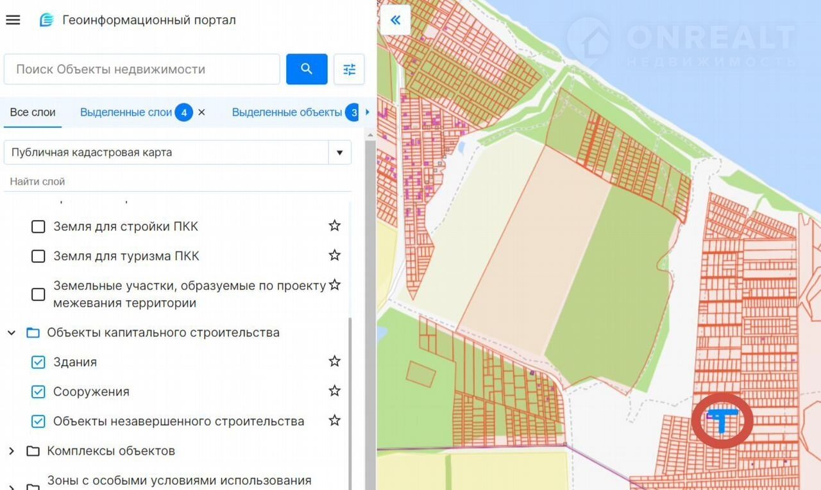Viewport: 821px width, 490px height.
Task: Open the Выделенные слои tab
Action: 126,113
